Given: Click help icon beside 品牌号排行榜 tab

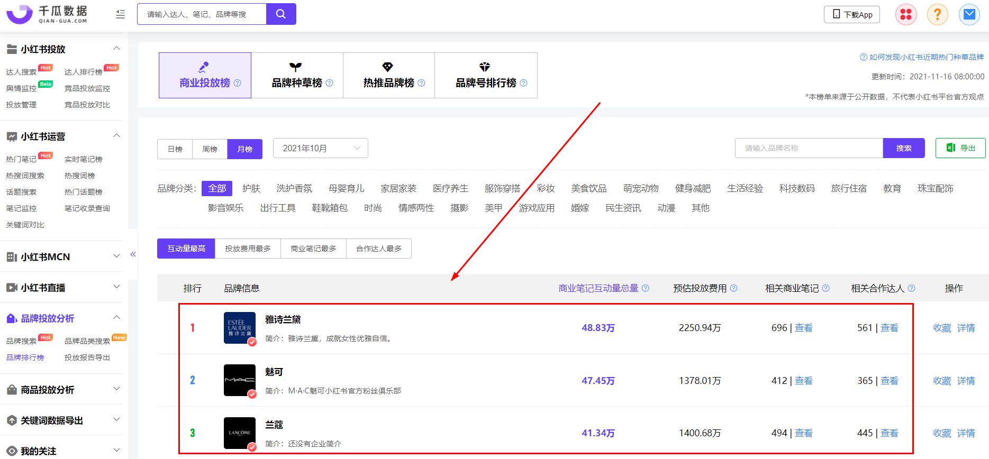Looking at the screenshot, I should point(524,83).
